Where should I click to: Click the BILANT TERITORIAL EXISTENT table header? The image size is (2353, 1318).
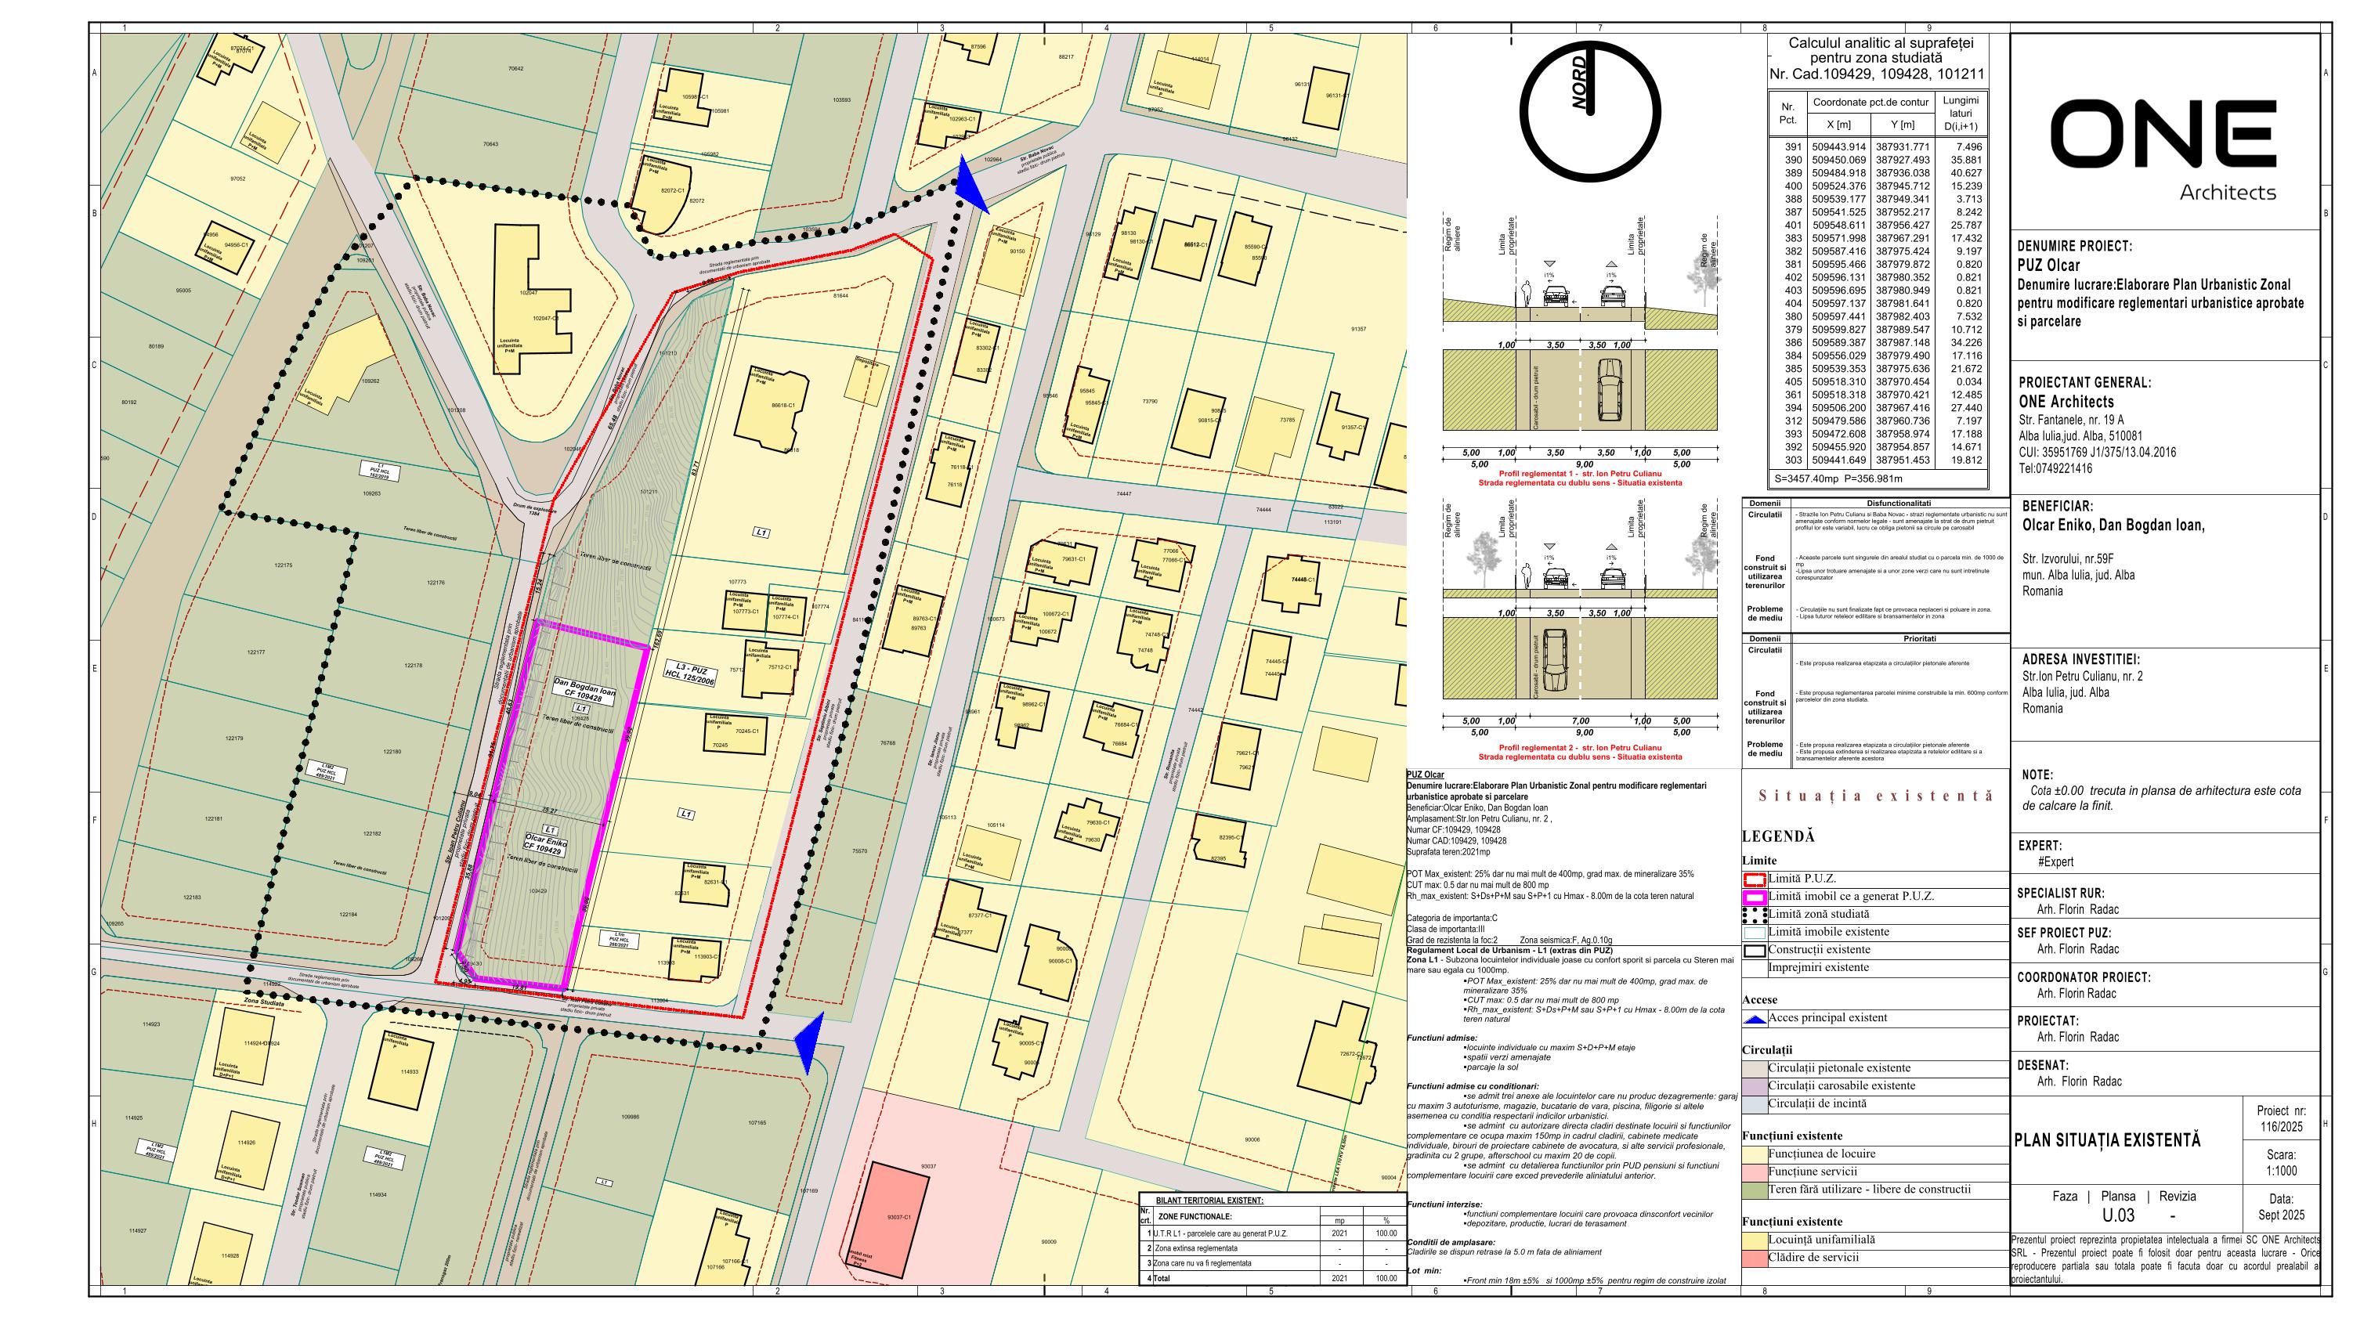tap(1209, 1201)
